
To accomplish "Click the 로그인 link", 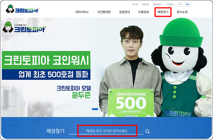I will [x=135, y=4].
